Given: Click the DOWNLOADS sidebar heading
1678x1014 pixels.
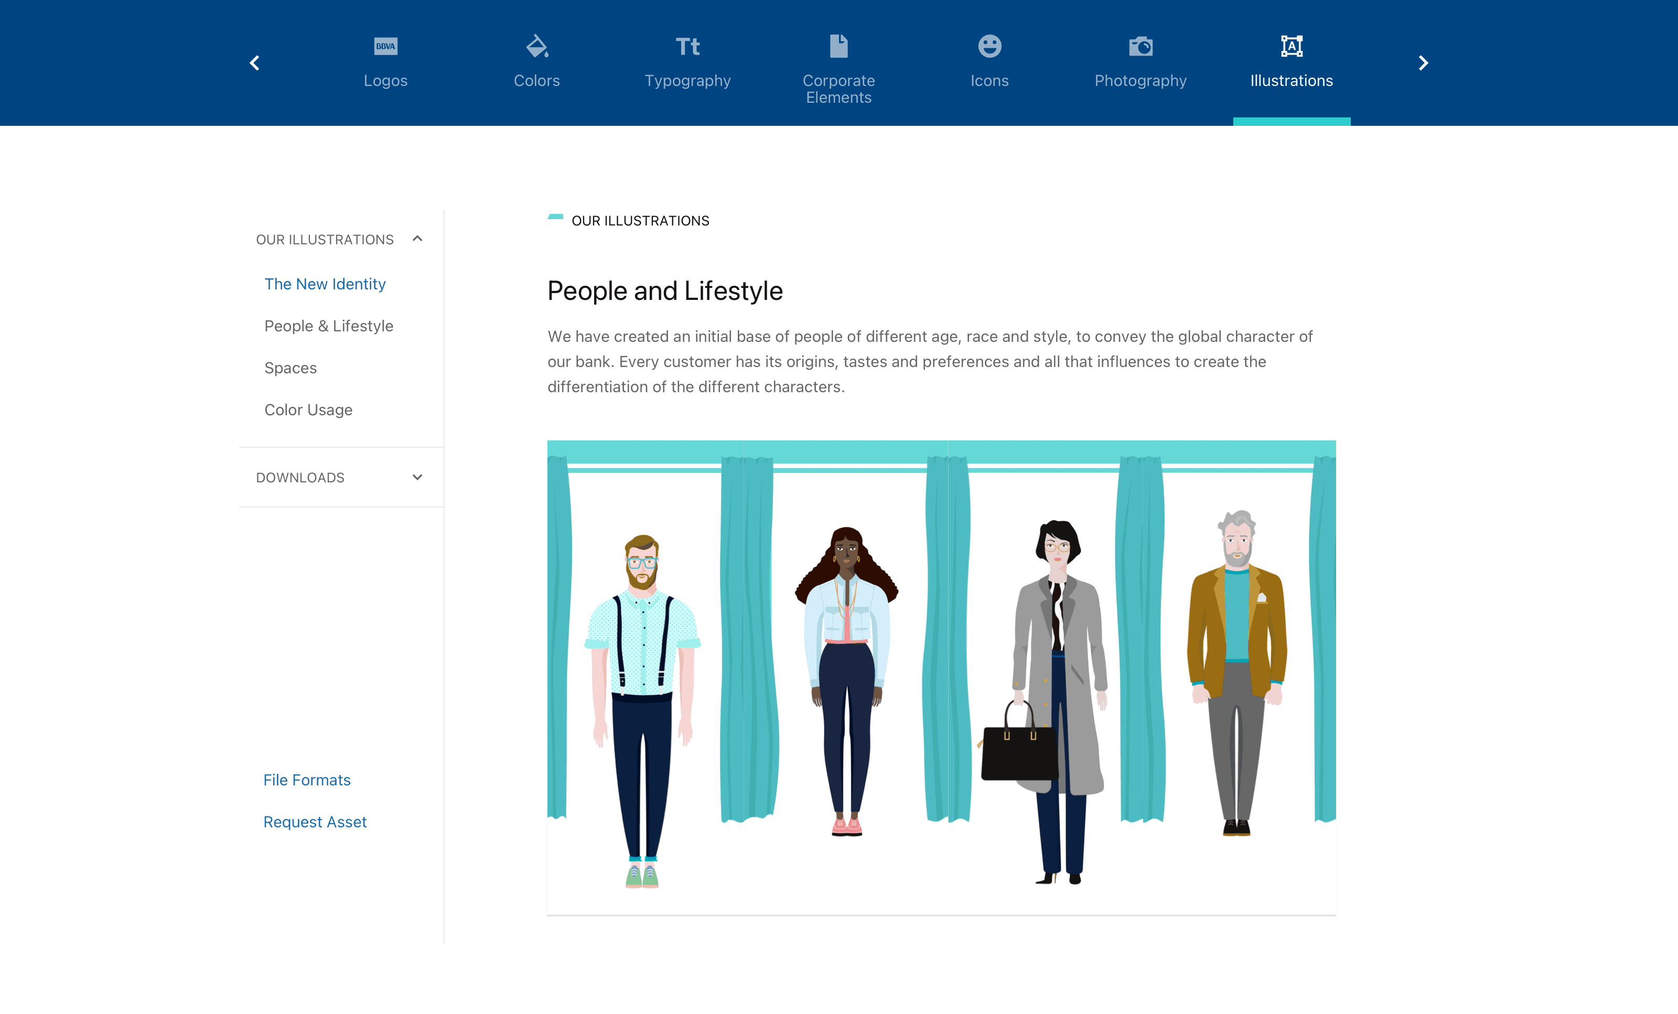Looking at the screenshot, I should (300, 478).
